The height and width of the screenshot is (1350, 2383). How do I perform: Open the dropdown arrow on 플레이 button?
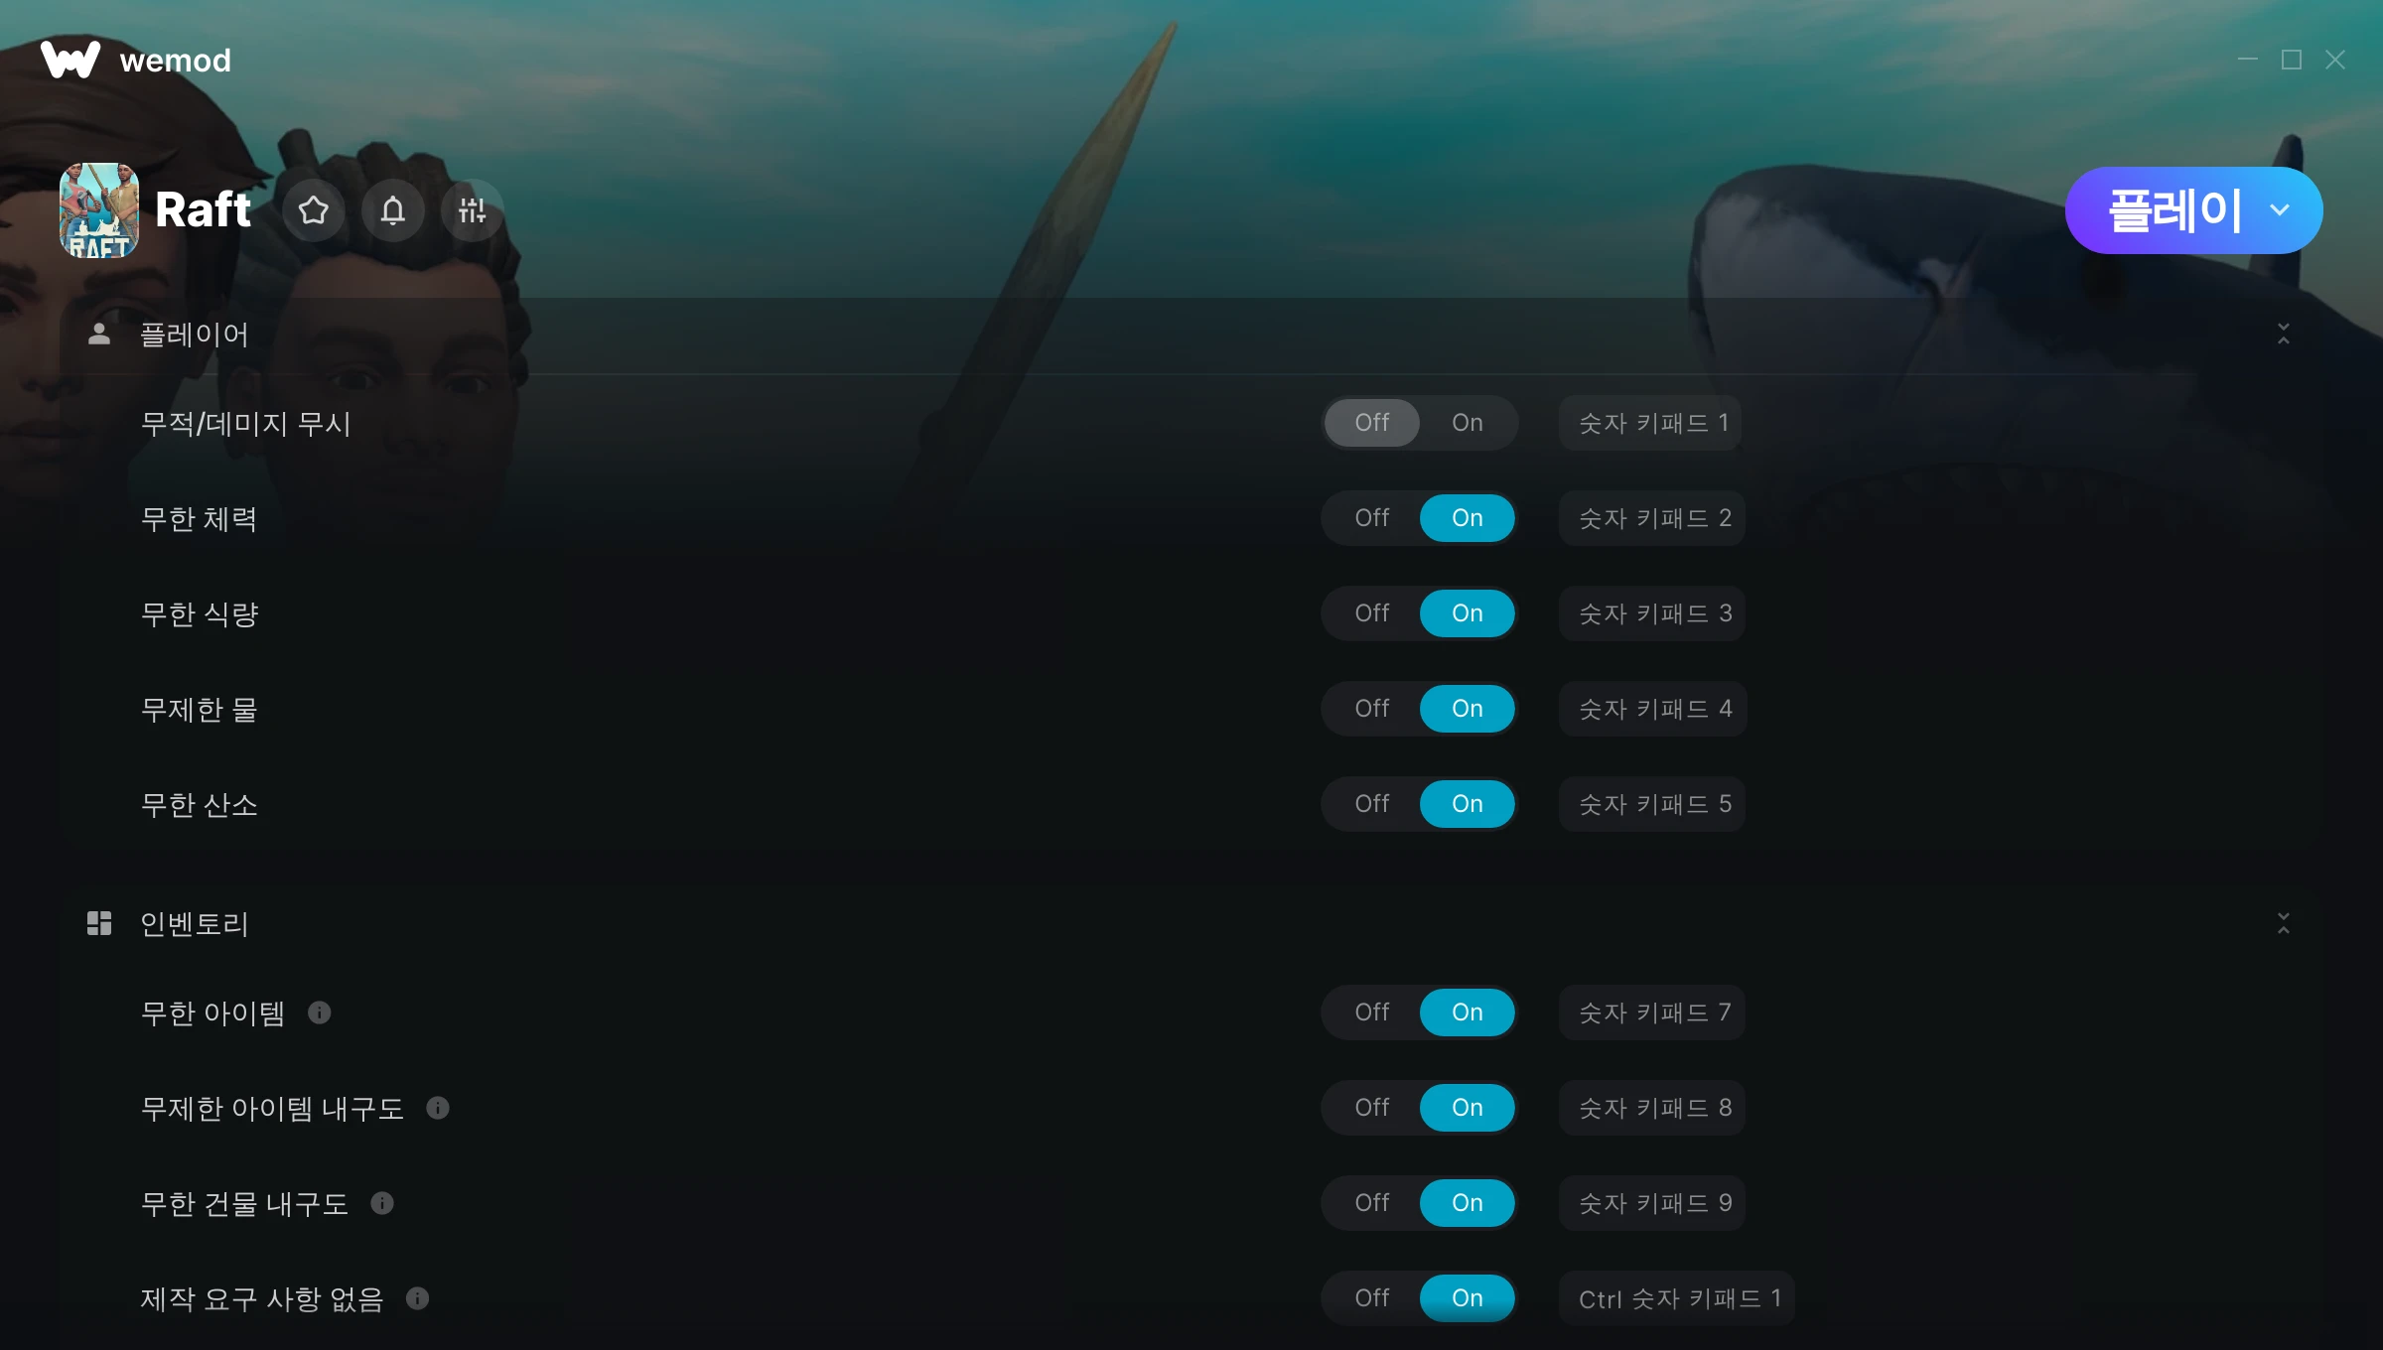tap(2280, 210)
